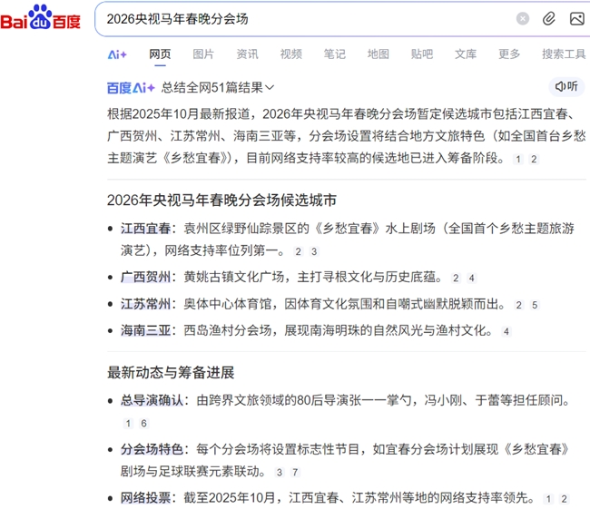Click into the search input field
This screenshot has height=509, width=590.
point(300,19)
